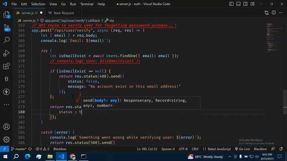Open Windows Start menu

pos(5,157)
